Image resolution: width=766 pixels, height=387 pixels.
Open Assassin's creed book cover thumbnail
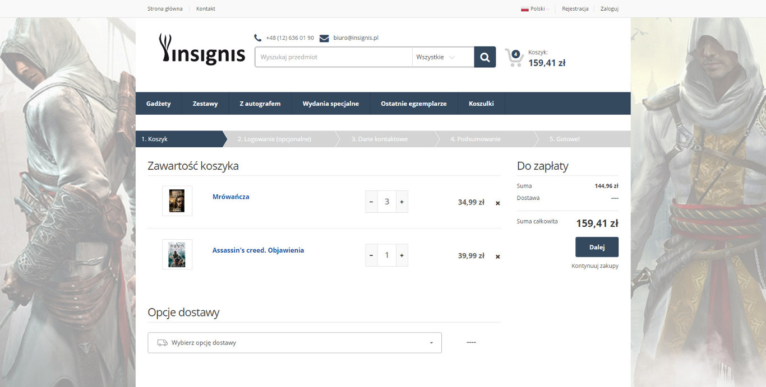177,254
